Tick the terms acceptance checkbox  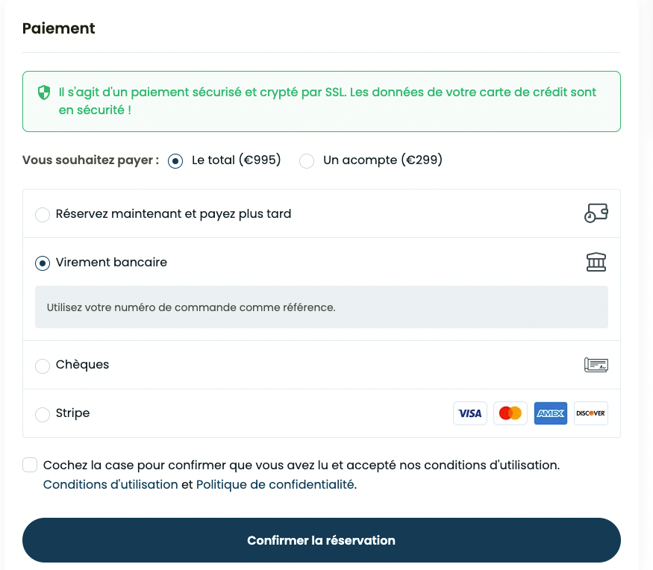[30, 465]
